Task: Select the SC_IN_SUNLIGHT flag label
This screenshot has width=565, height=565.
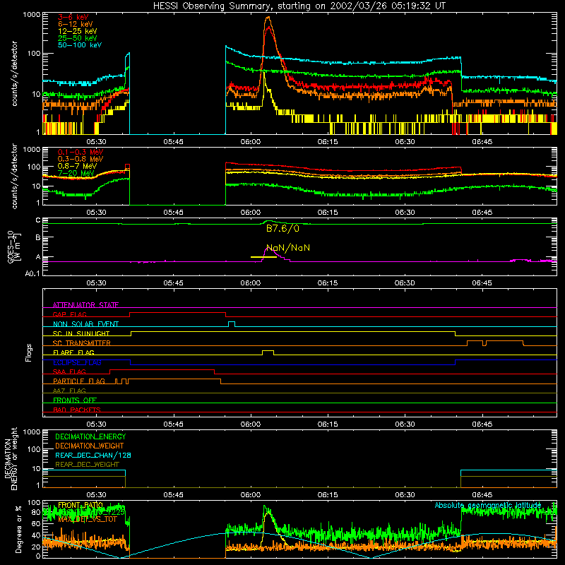Action: click(81, 333)
